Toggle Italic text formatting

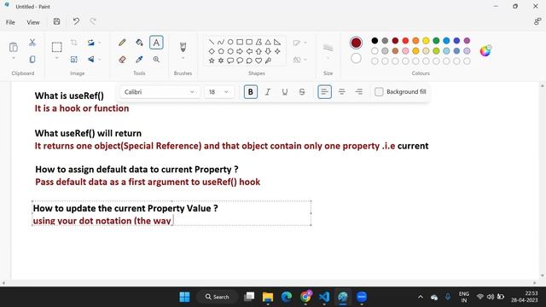(267, 92)
